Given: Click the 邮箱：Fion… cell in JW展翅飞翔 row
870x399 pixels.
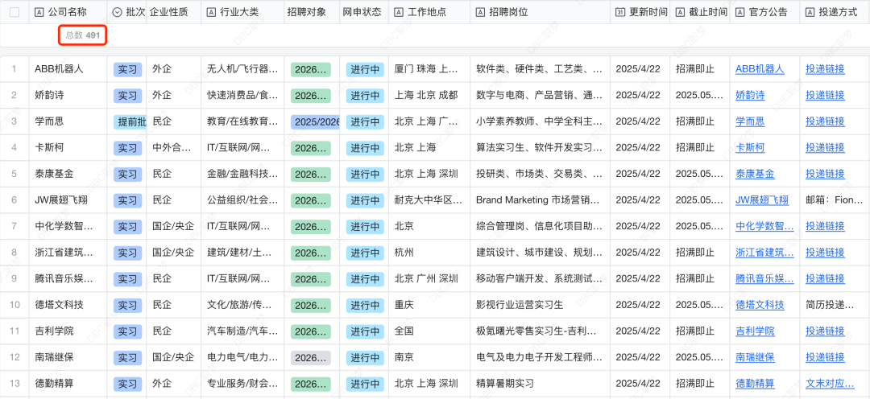Looking at the screenshot, I should pyautogui.click(x=833, y=200).
